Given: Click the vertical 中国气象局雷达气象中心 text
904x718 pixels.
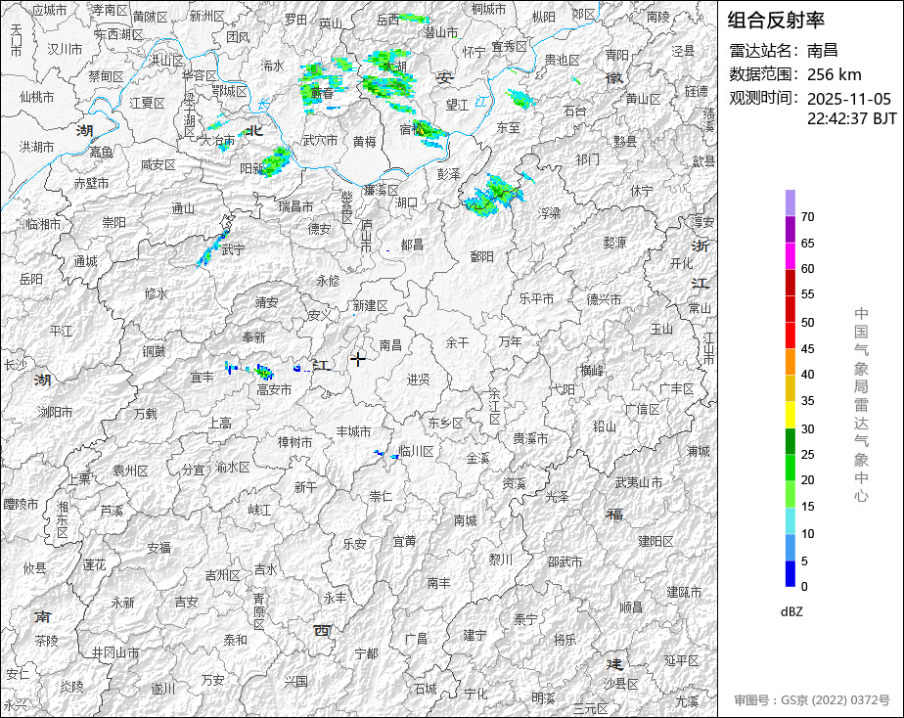Looking at the screenshot, I should point(861,405).
